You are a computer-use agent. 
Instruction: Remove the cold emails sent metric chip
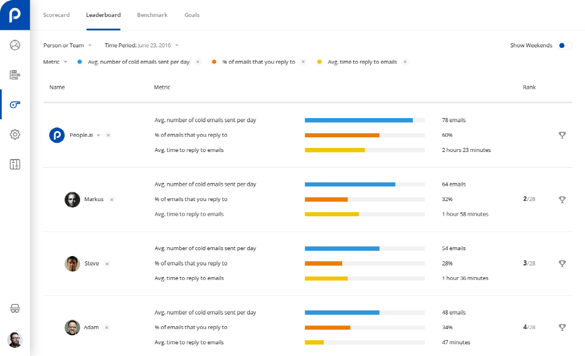[198, 62]
